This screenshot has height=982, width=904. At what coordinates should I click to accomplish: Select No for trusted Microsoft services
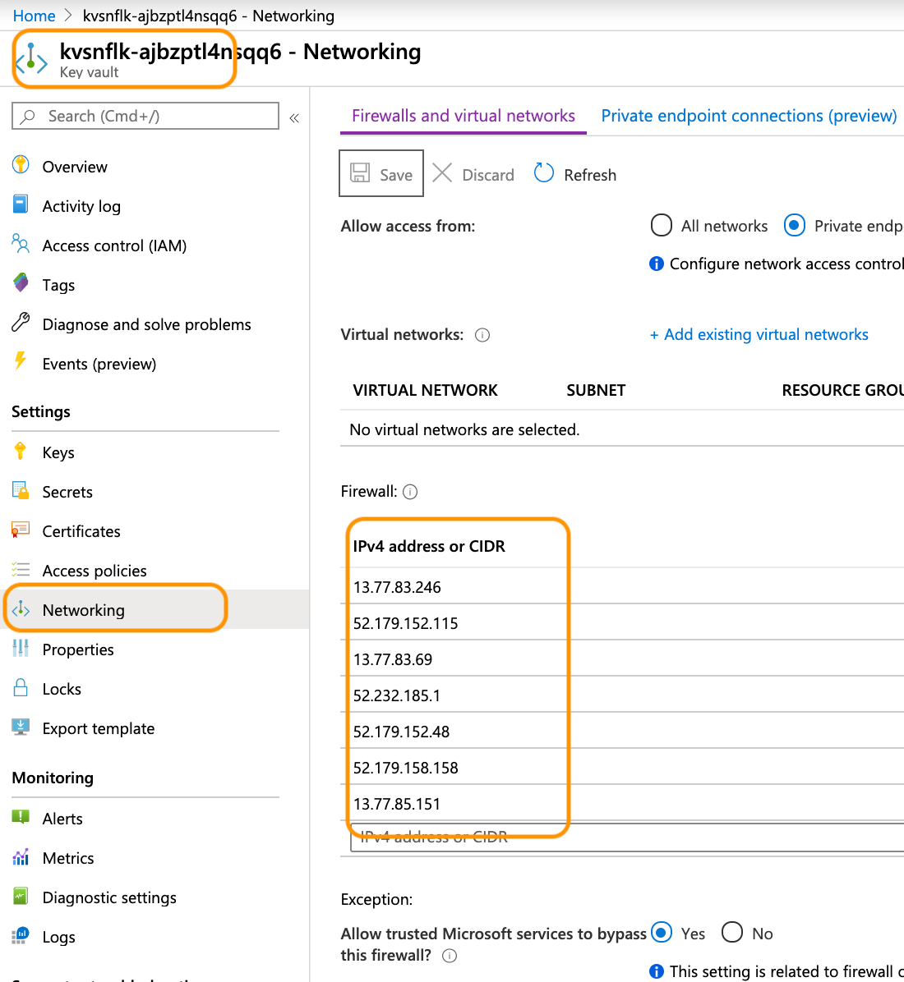click(731, 933)
